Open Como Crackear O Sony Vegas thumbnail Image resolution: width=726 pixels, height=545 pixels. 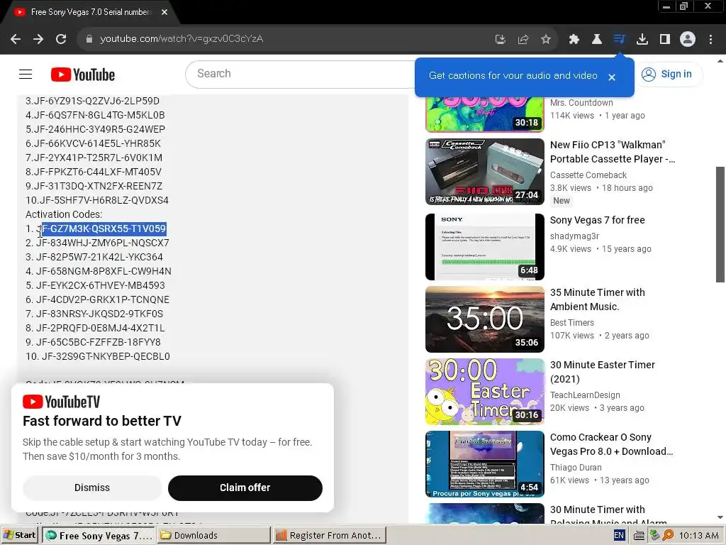[485, 464]
